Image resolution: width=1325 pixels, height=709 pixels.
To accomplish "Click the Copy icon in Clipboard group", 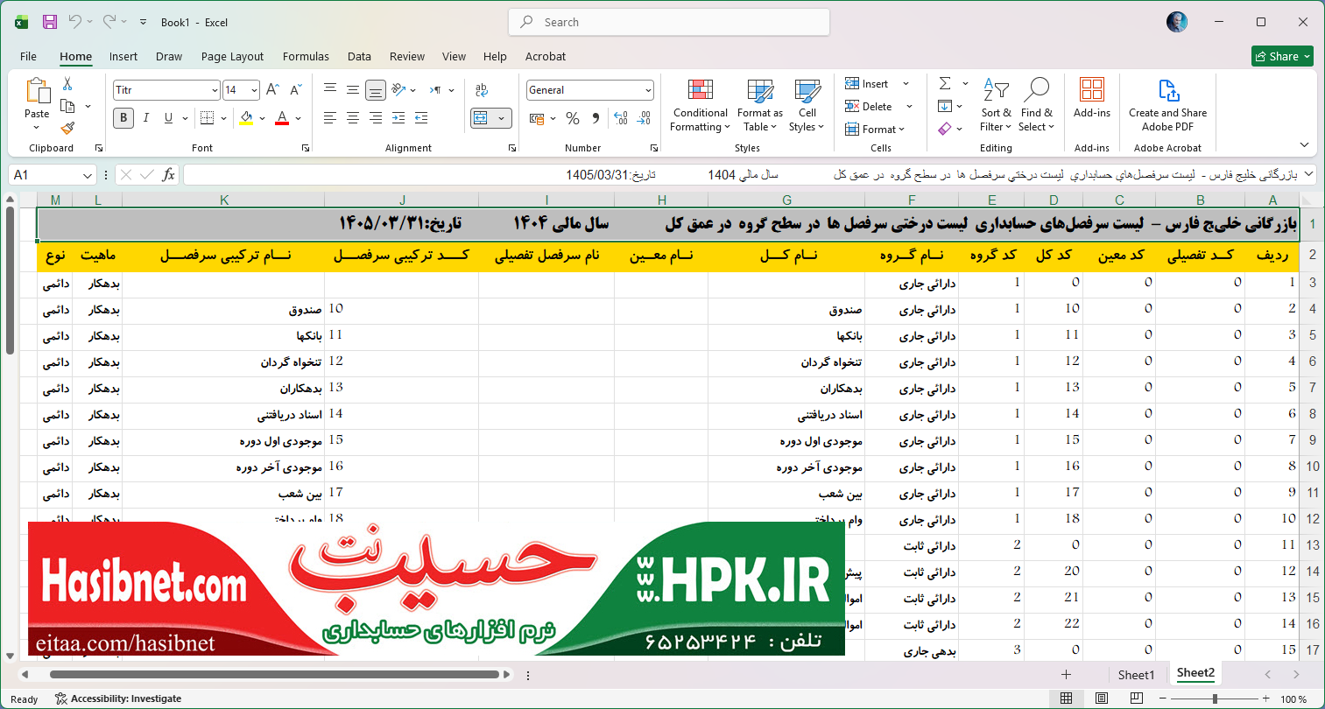I will pos(67,106).
